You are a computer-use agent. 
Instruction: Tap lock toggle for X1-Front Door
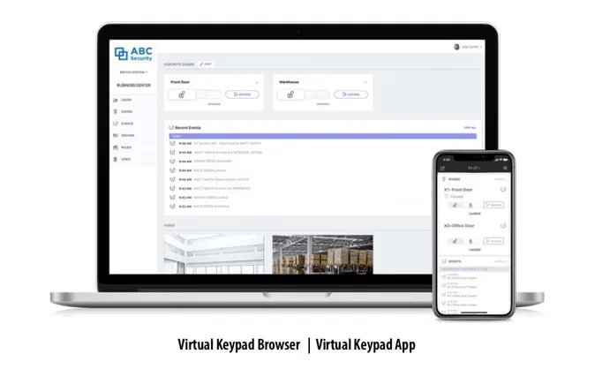click(471, 205)
